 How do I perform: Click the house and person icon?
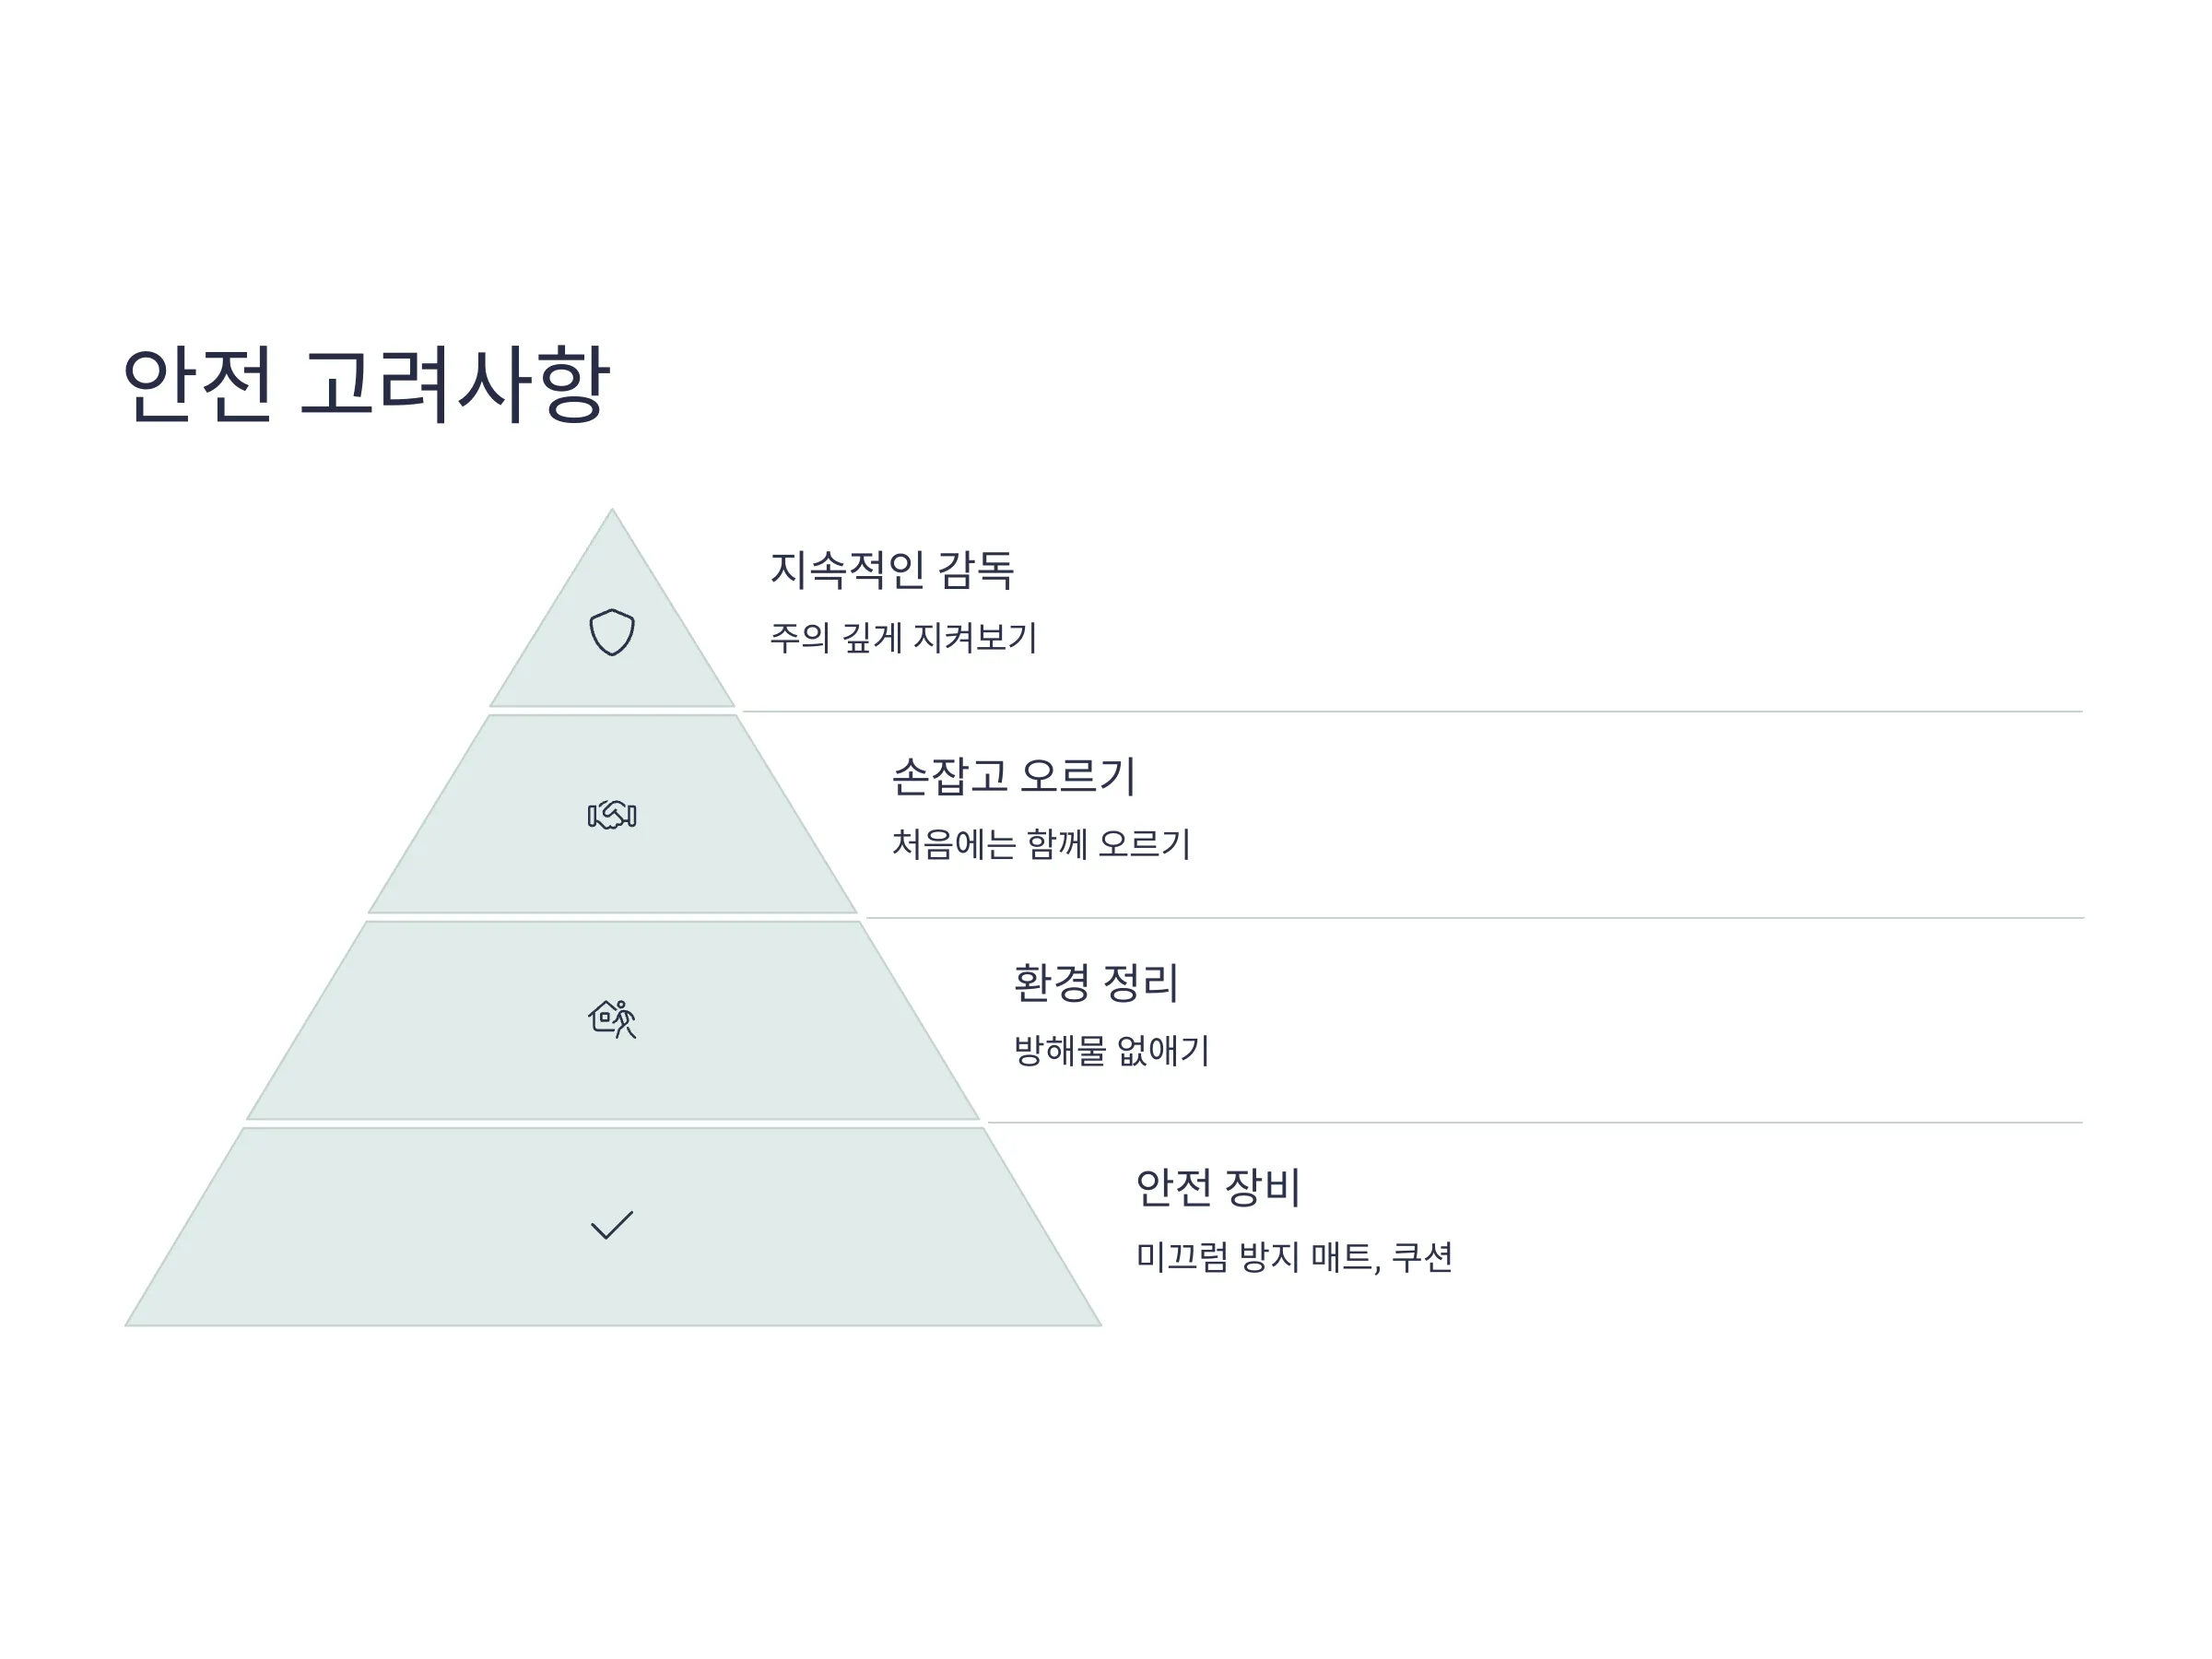point(612,1019)
